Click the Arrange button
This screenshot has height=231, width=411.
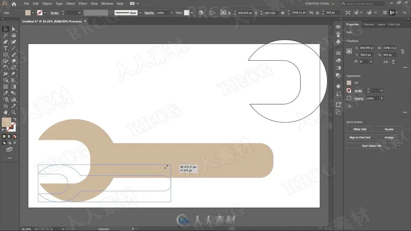pyautogui.click(x=389, y=138)
